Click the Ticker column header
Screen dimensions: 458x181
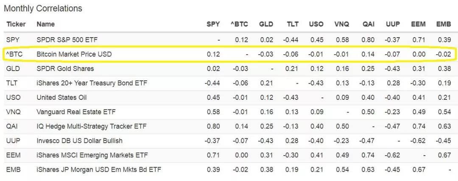(x=16, y=24)
